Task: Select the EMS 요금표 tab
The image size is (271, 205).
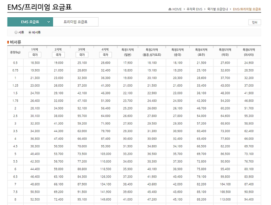Action: coord(30,22)
